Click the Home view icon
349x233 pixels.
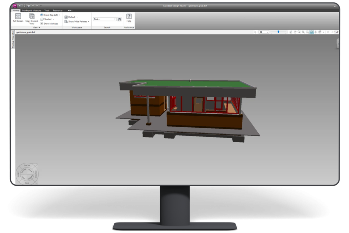[291, 32]
